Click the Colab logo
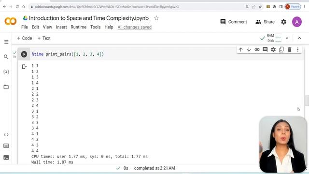This screenshot has width=309, height=174. 11,21
